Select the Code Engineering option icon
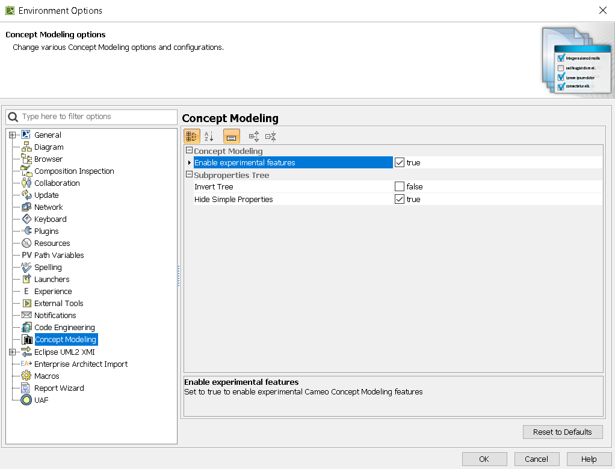 pos(26,328)
